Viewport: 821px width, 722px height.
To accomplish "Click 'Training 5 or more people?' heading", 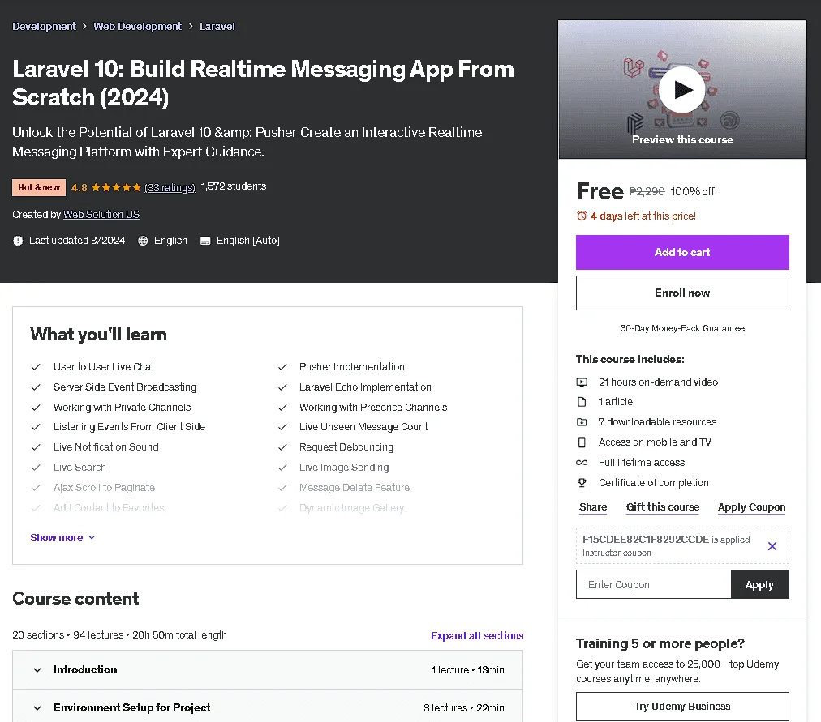I will point(660,643).
